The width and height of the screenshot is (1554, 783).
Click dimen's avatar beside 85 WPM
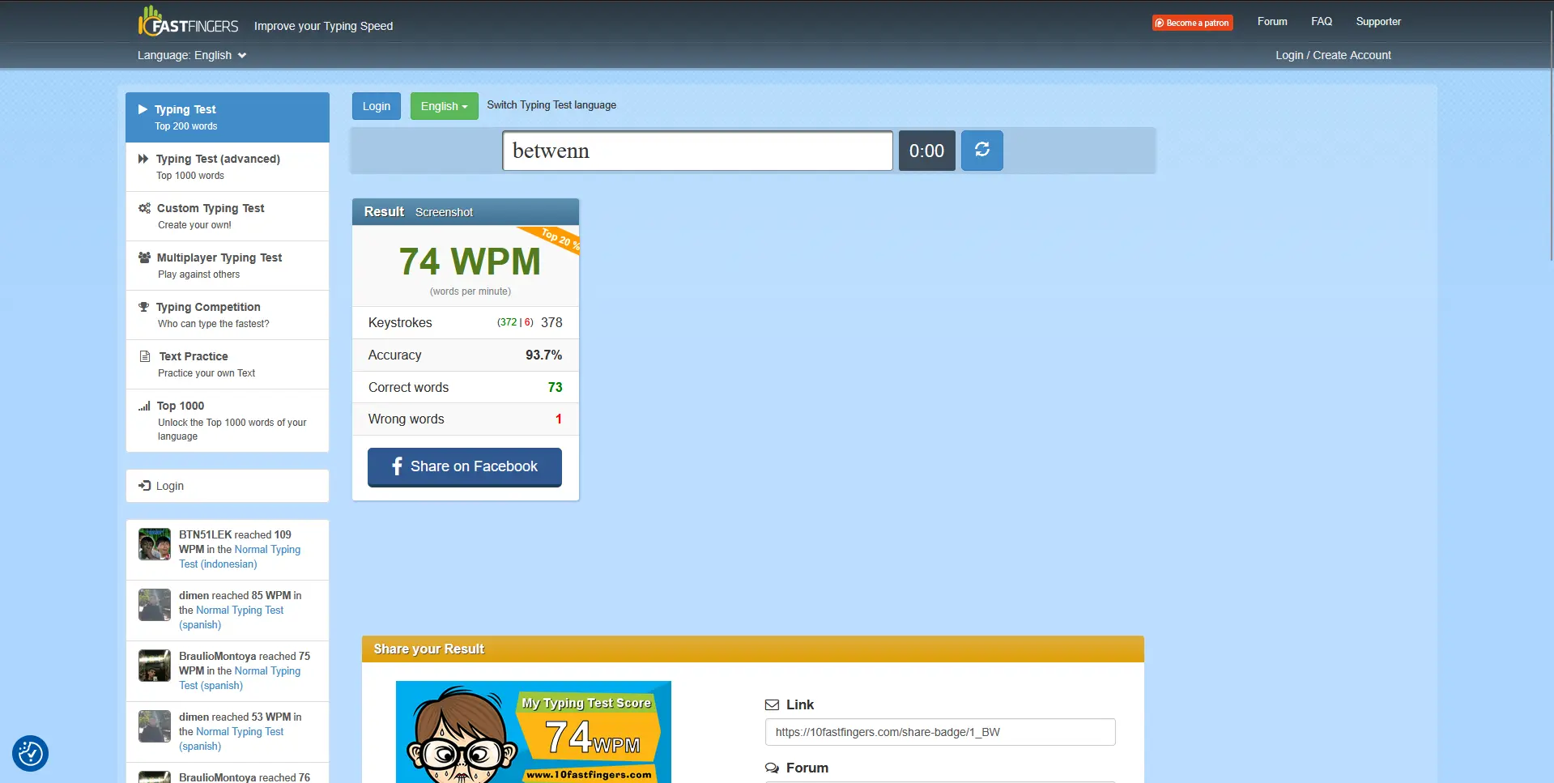154,605
